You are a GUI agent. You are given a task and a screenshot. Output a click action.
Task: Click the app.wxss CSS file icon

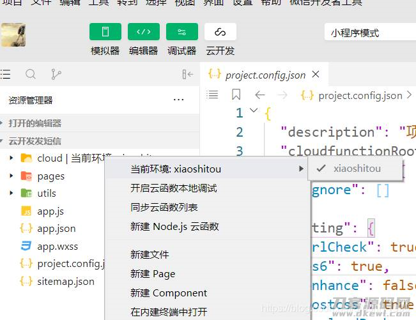click(x=26, y=246)
